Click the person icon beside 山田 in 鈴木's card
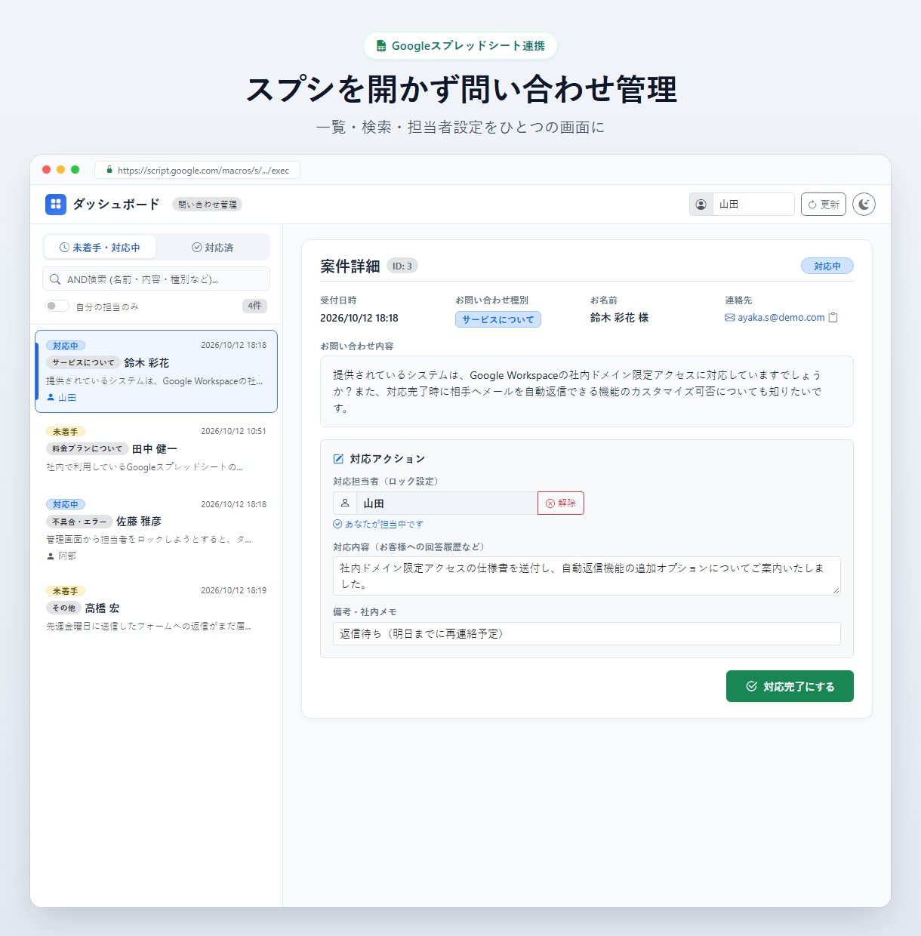Viewport: 921px width, 936px height. coord(51,397)
